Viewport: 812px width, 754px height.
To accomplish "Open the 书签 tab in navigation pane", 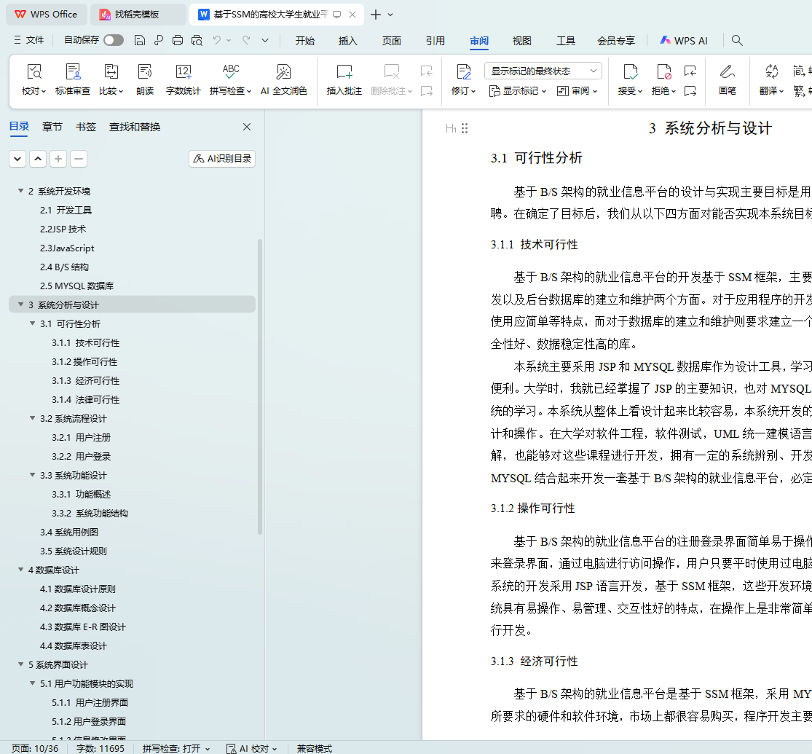I will (x=86, y=127).
